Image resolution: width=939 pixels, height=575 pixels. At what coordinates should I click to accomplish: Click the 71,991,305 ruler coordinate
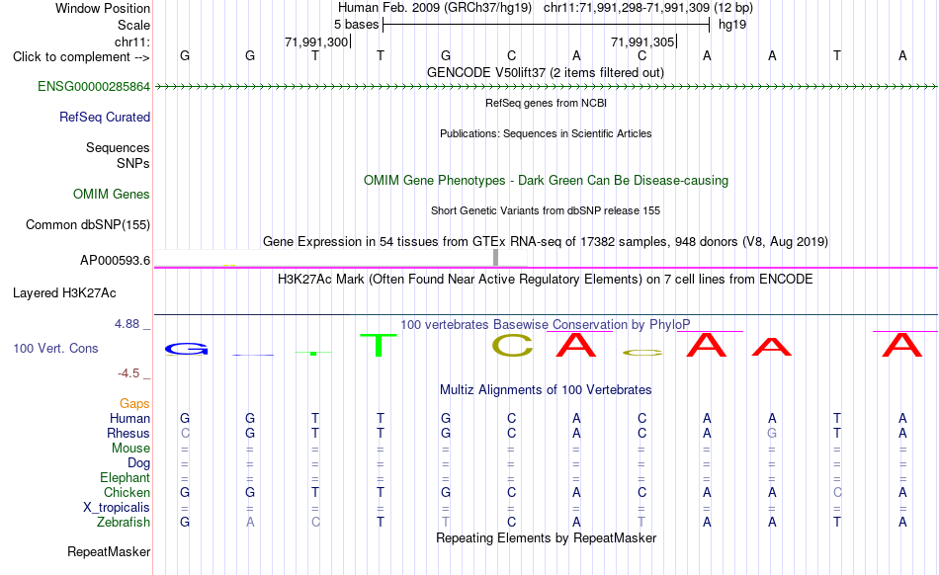(x=642, y=41)
